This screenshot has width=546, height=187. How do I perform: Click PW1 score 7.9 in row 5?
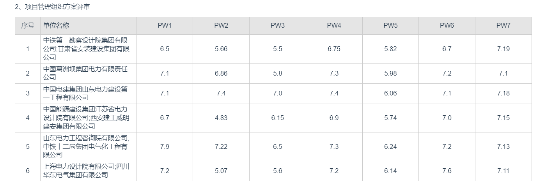point(165,146)
